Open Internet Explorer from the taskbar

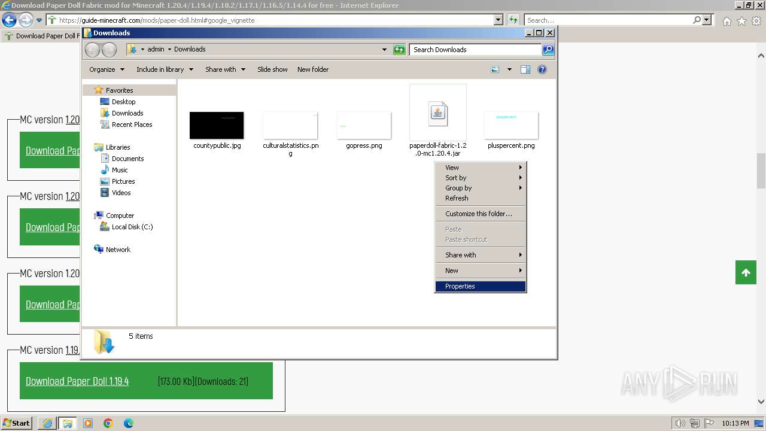coord(47,423)
